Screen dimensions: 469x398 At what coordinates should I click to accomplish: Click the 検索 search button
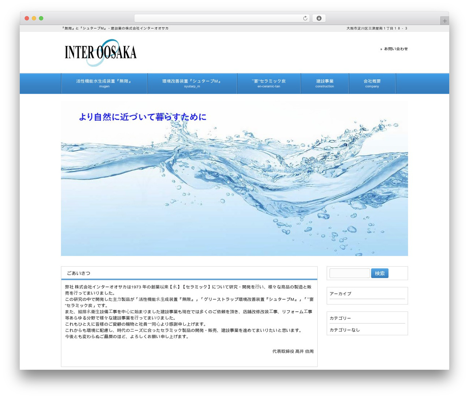coord(380,273)
